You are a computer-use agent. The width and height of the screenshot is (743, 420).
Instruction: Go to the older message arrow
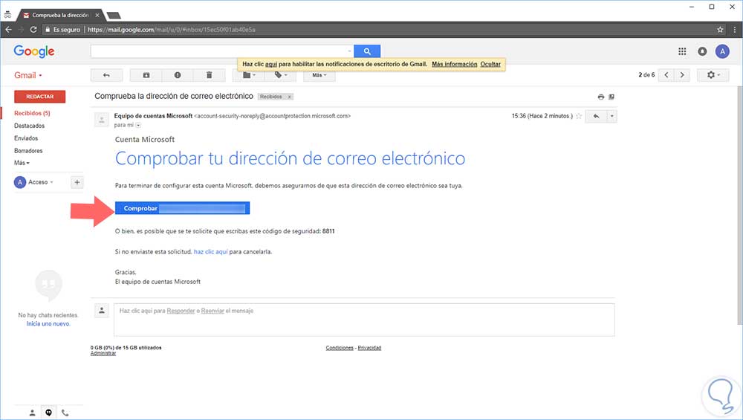[682, 75]
